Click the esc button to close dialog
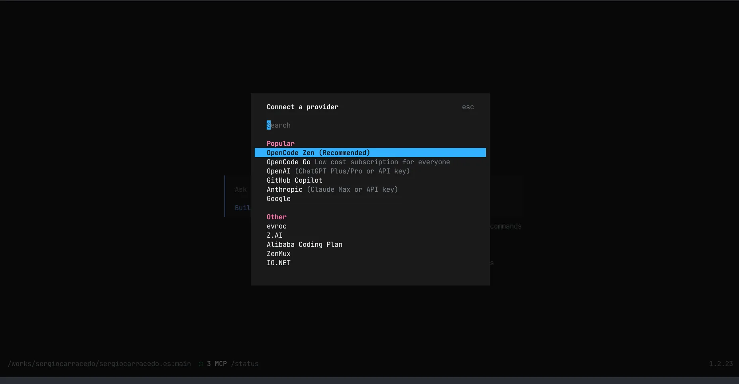The width and height of the screenshot is (739, 384). (468, 107)
